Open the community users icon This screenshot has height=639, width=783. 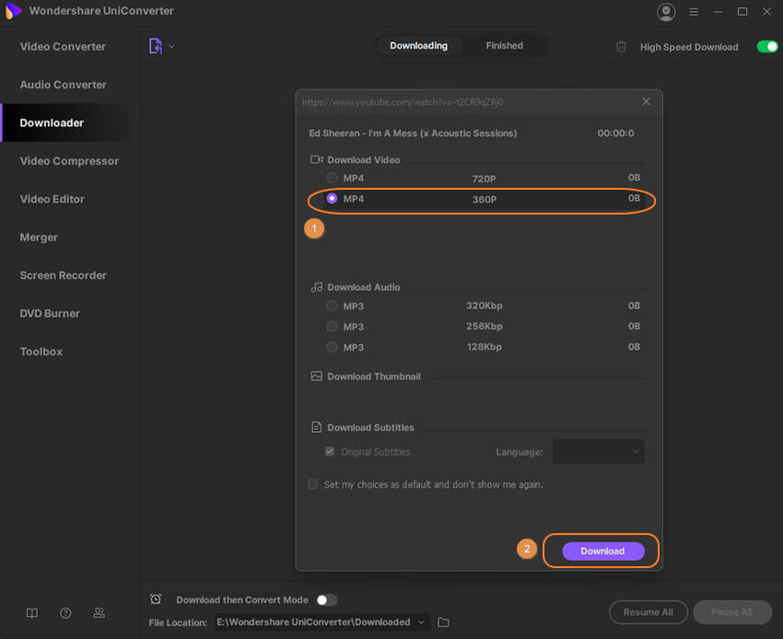tap(99, 612)
